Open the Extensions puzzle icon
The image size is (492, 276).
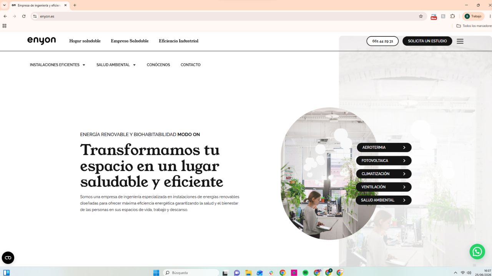tap(452, 16)
